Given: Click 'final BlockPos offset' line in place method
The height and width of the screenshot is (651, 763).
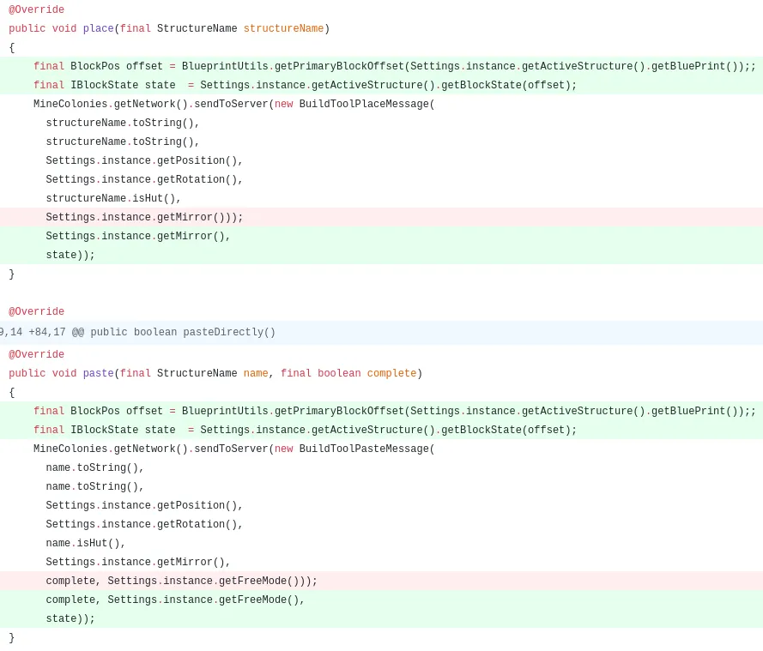Looking at the screenshot, I should pyautogui.click(x=381, y=66).
